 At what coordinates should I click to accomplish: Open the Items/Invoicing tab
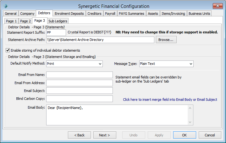[x=173, y=14]
